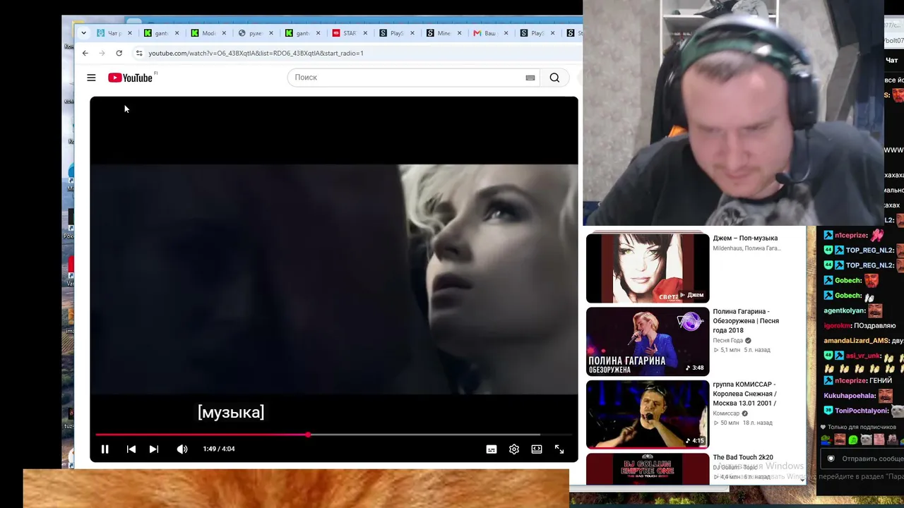The width and height of the screenshot is (904, 508).
Task: Open the on-screen keyboard in search box
Action: [530, 78]
